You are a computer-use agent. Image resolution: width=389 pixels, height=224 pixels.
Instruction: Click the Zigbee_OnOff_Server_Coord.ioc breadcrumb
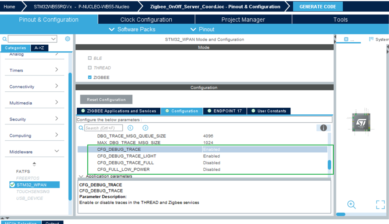[215, 7]
